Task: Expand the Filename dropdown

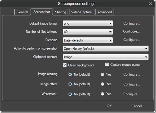Action: [88, 40]
